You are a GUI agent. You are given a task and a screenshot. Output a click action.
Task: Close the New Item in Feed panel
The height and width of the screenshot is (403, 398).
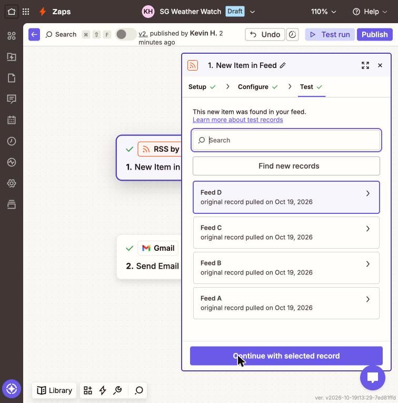tap(380, 65)
